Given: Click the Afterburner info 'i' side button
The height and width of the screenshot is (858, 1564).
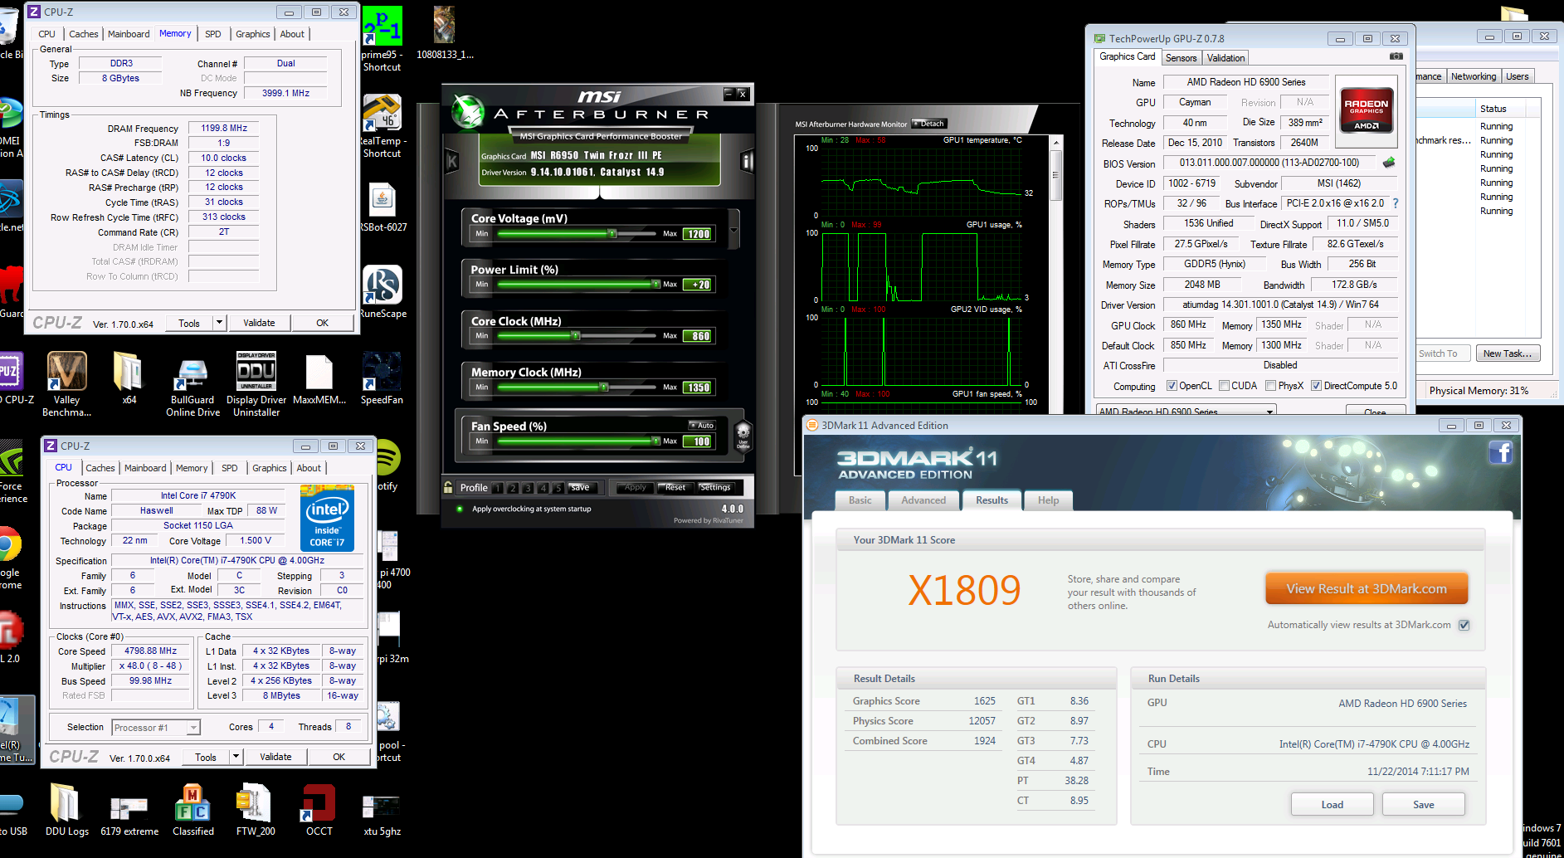Looking at the screenshot, I should tap(747, 161).
